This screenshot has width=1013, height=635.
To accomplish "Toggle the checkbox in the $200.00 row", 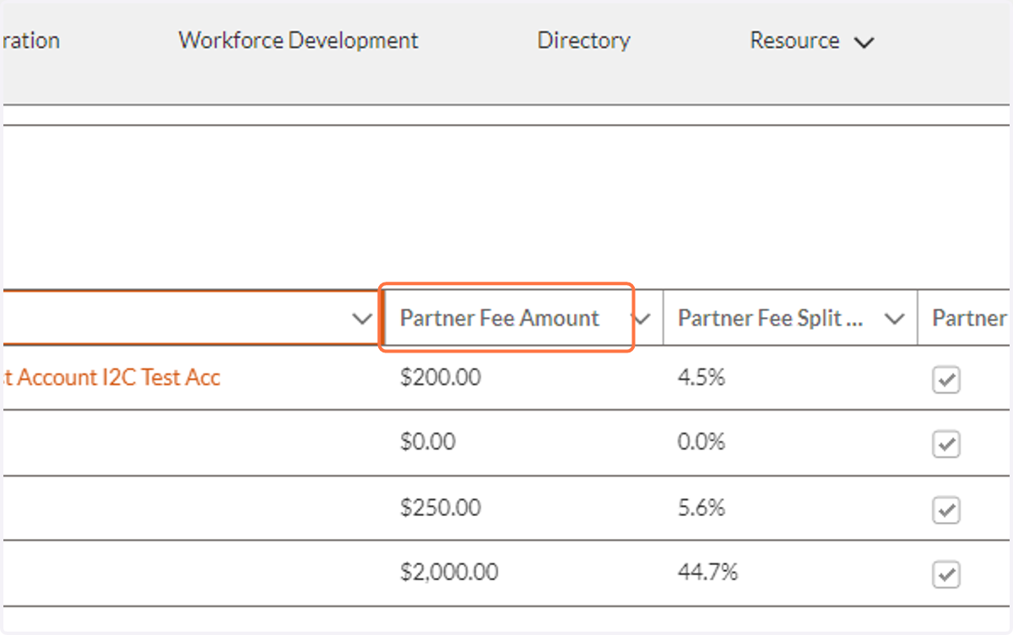I will coord(946,381).
